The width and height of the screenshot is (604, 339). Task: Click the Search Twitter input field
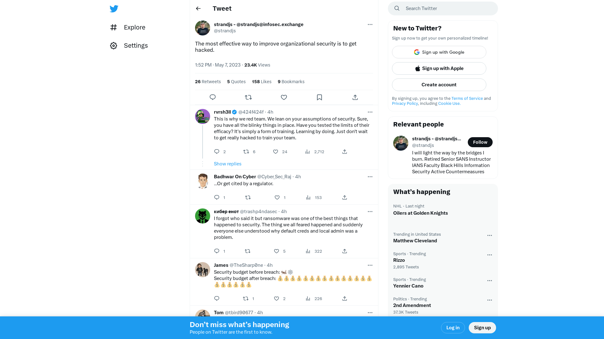pos(443,8)
